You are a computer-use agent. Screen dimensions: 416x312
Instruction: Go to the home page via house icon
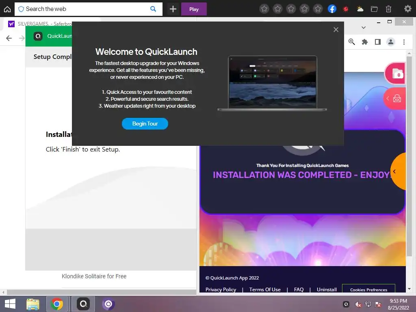[x=7, y=9]
